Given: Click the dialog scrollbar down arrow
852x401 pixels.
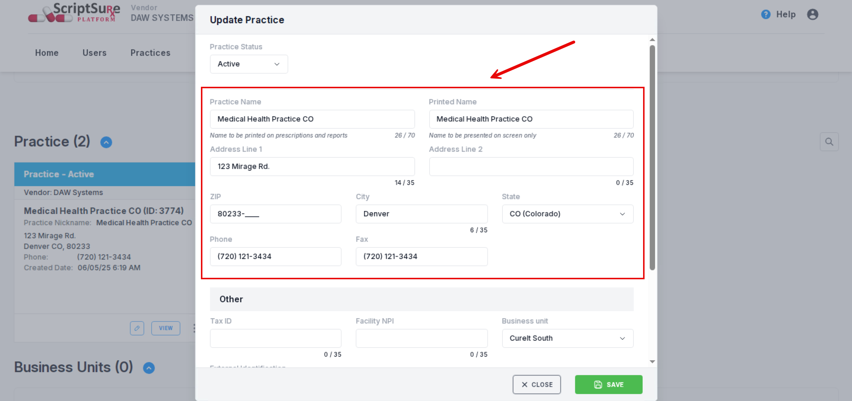Looking at the screenshot, I should [x=652, y=362].
